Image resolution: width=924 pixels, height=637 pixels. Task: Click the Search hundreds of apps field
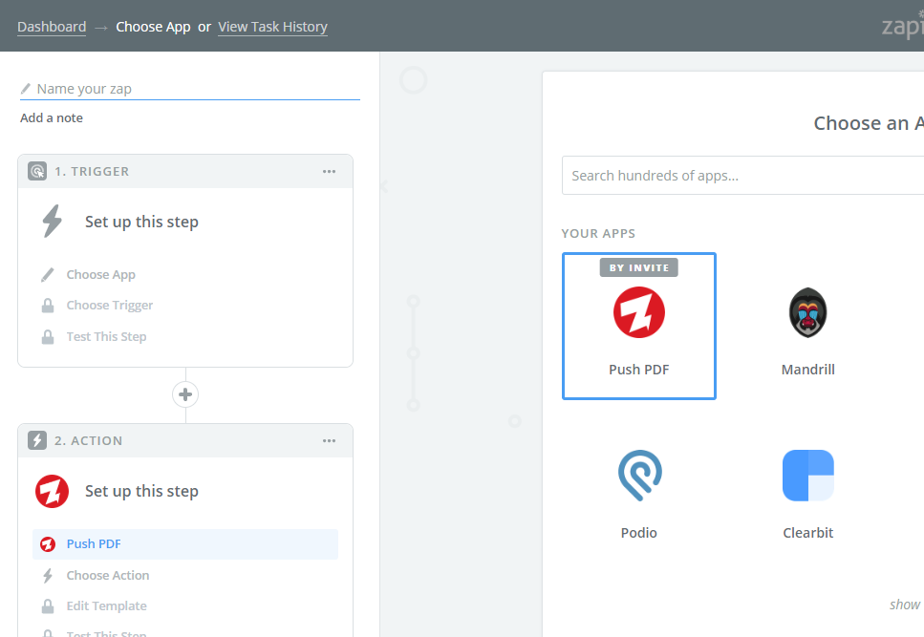742,176
